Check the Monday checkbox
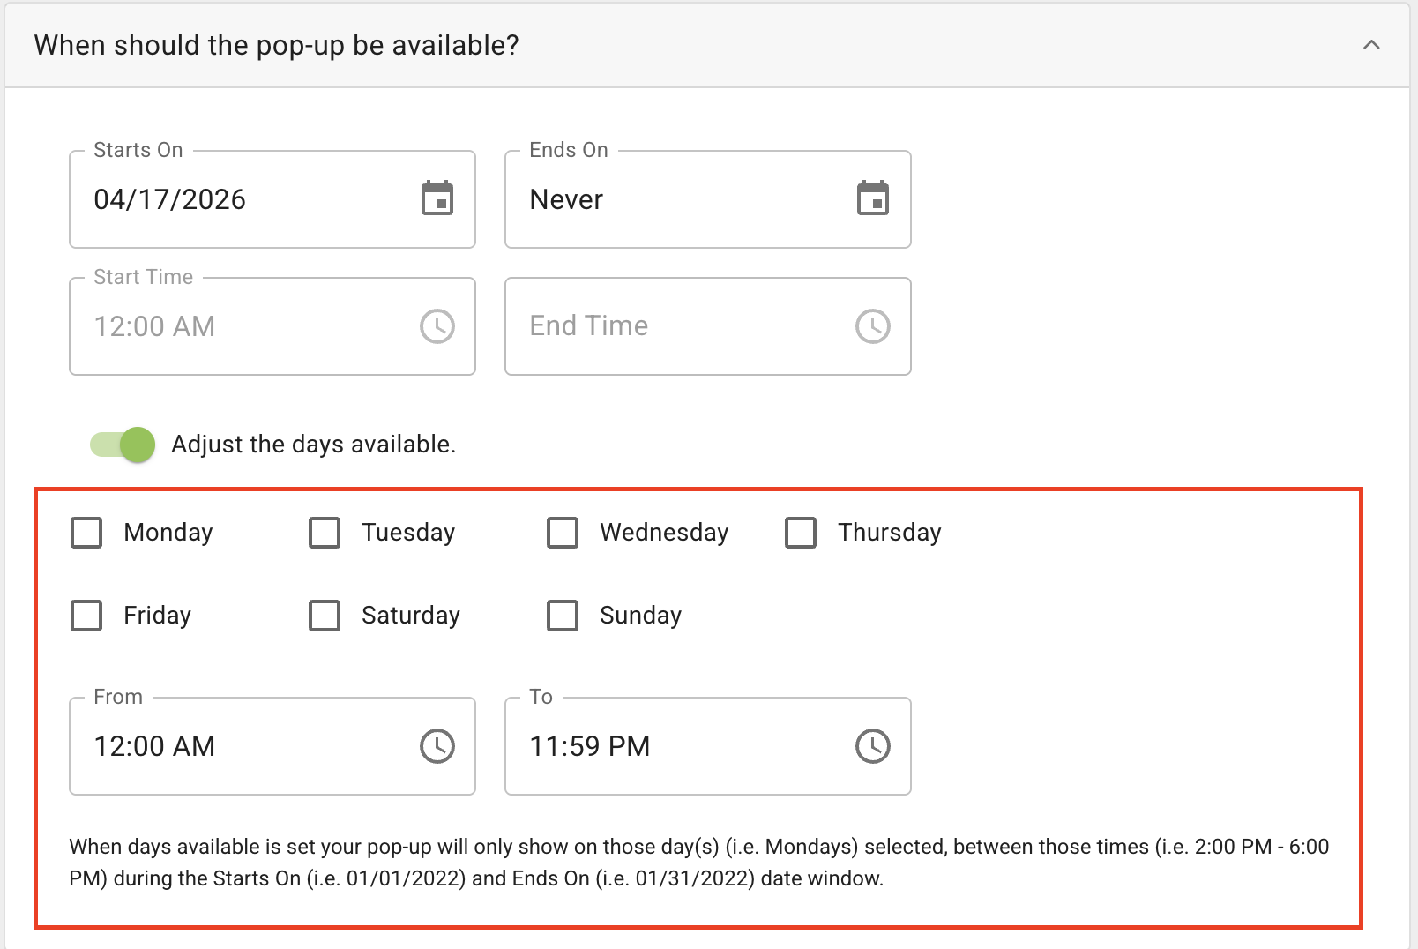 point(86,533)
